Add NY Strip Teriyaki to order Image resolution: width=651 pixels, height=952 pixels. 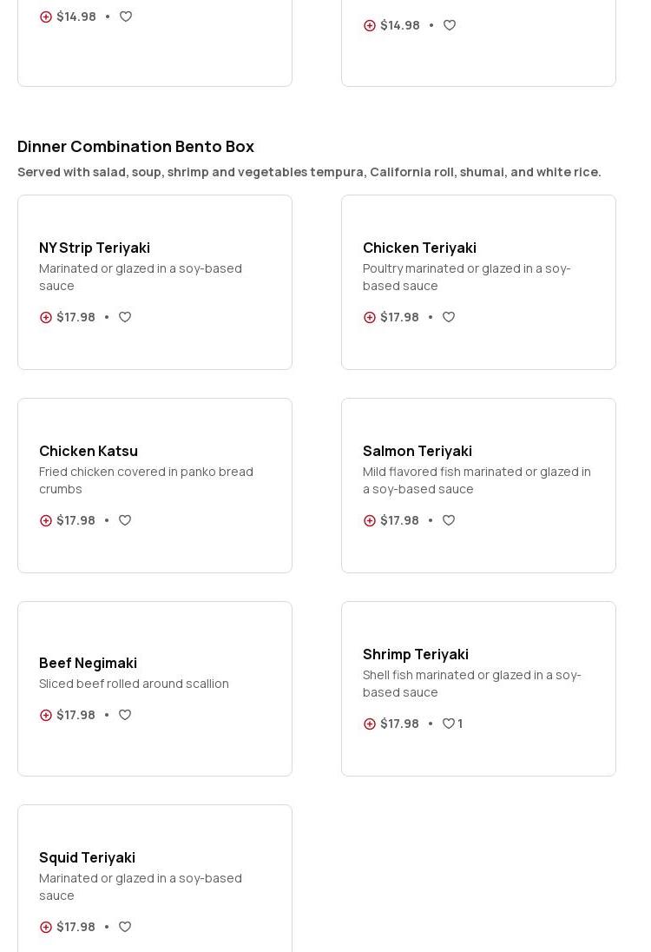tap(46, 318)
